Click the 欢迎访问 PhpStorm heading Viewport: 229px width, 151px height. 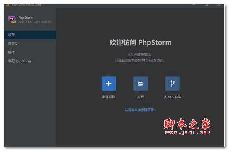(140, 43)
